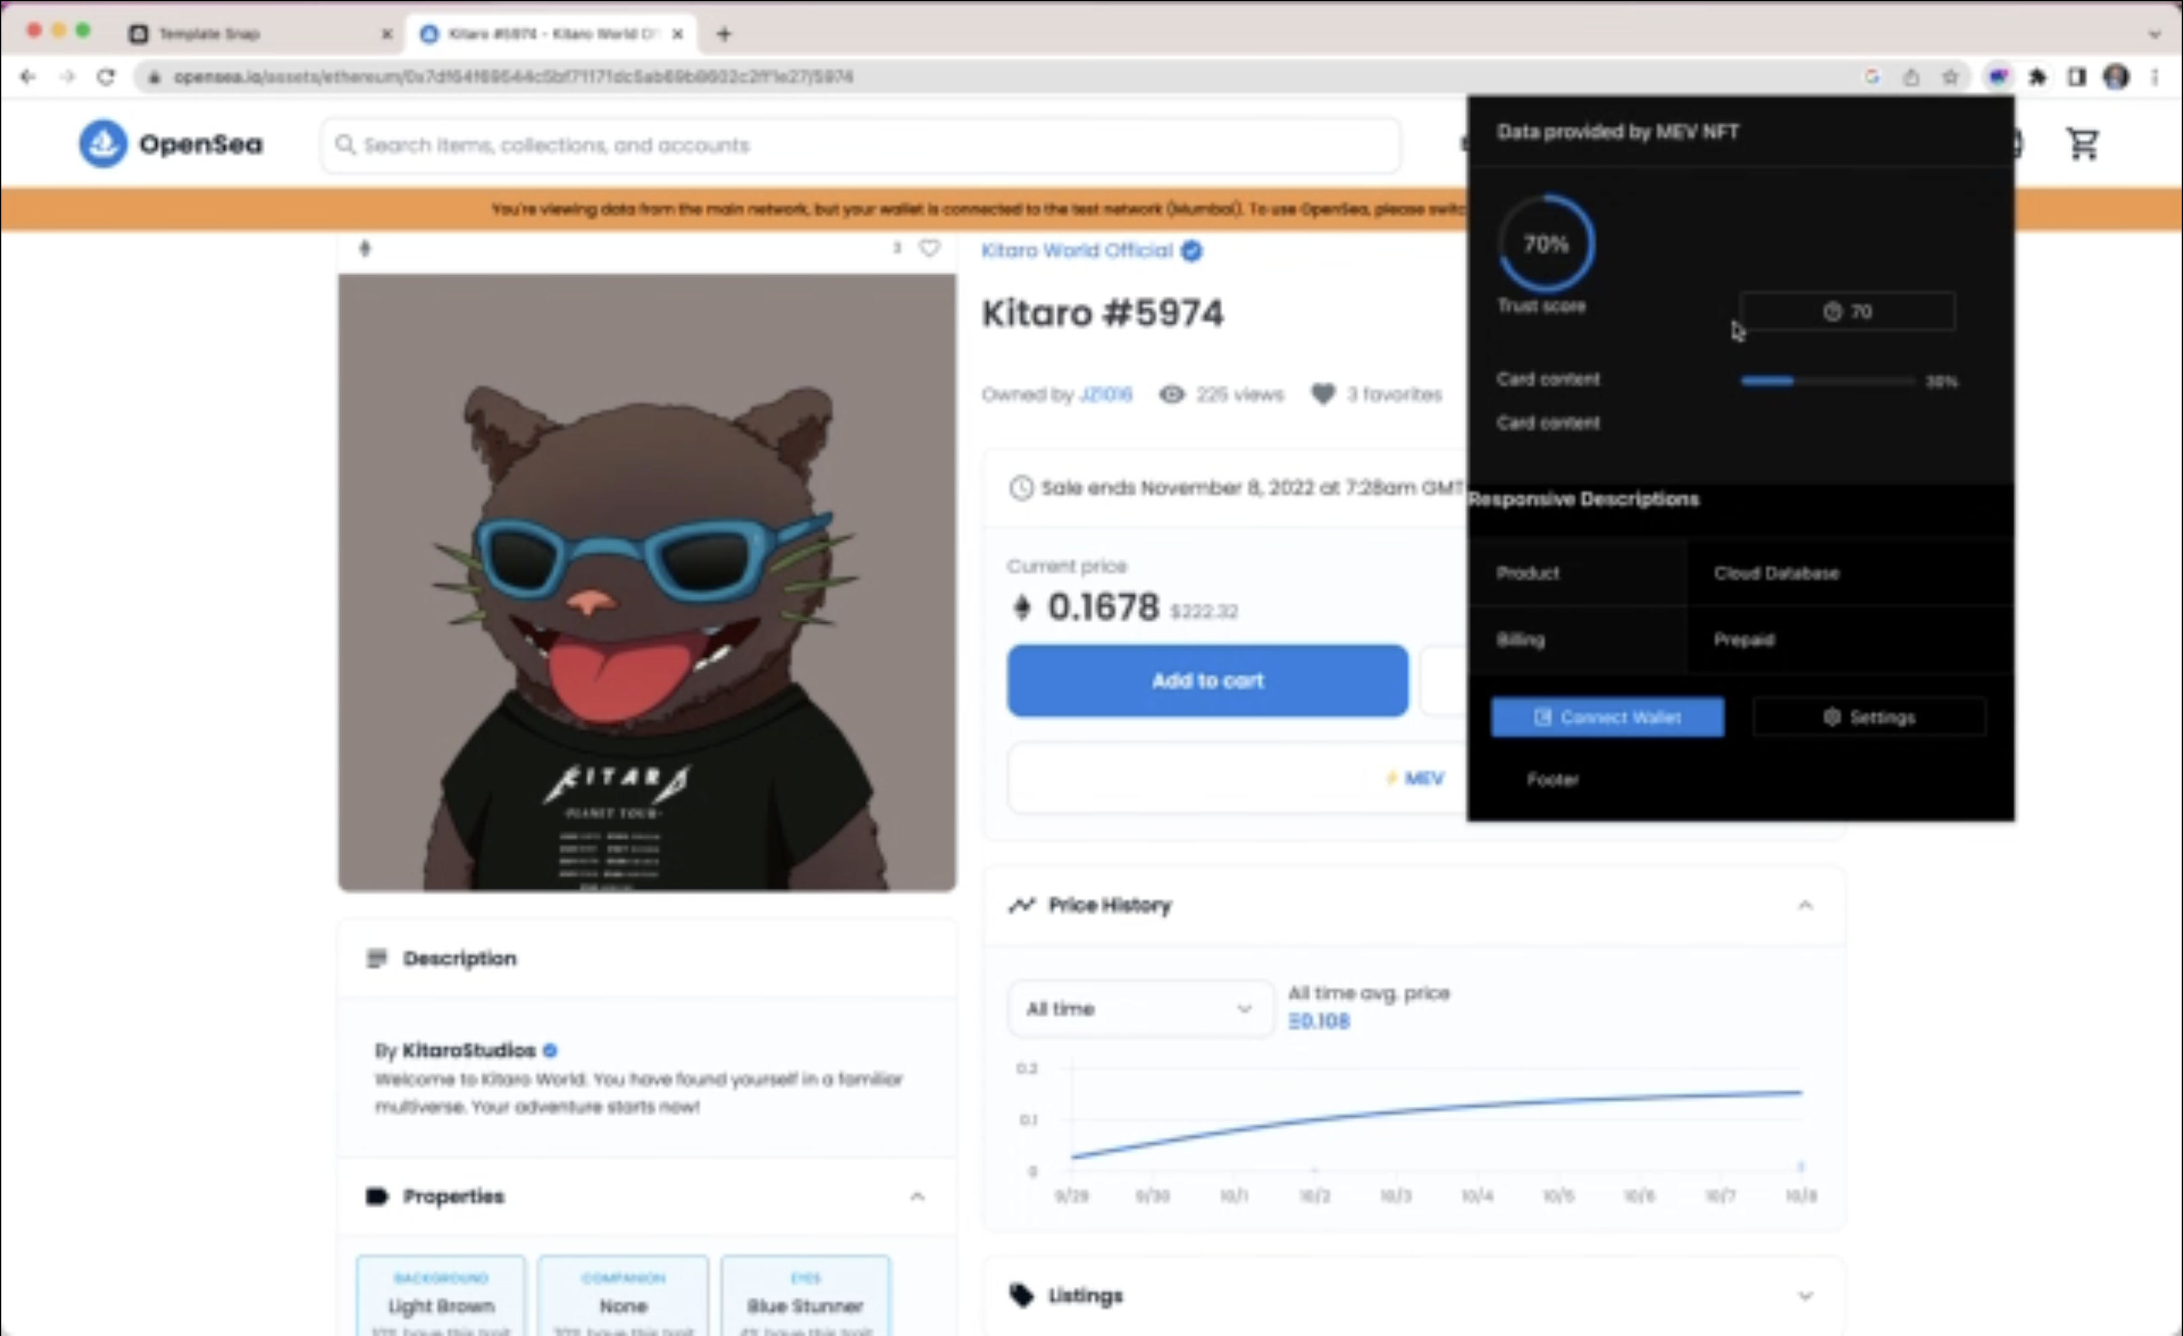Image resolution: width=2183 pixels, height=1336 pixels.
Task: Click the Chrome profile avatar
Action: coord(2116,77)
